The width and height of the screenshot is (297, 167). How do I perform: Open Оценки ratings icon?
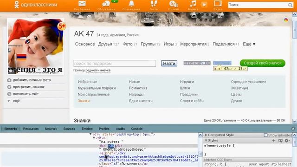pos(174,4)
